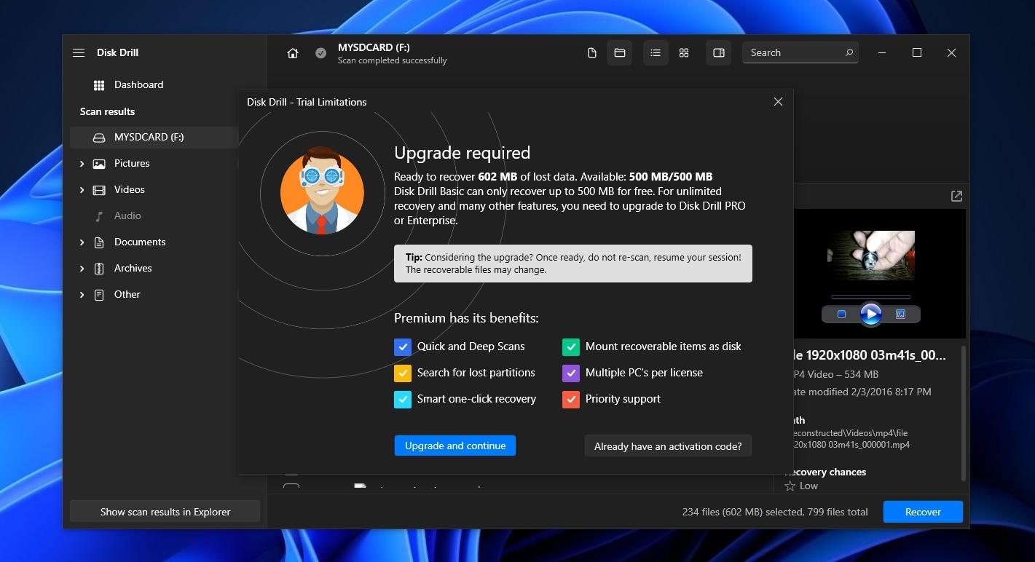Screen dimensions: 1035x562
Task: Expand the Documents section
Action: 82,242
